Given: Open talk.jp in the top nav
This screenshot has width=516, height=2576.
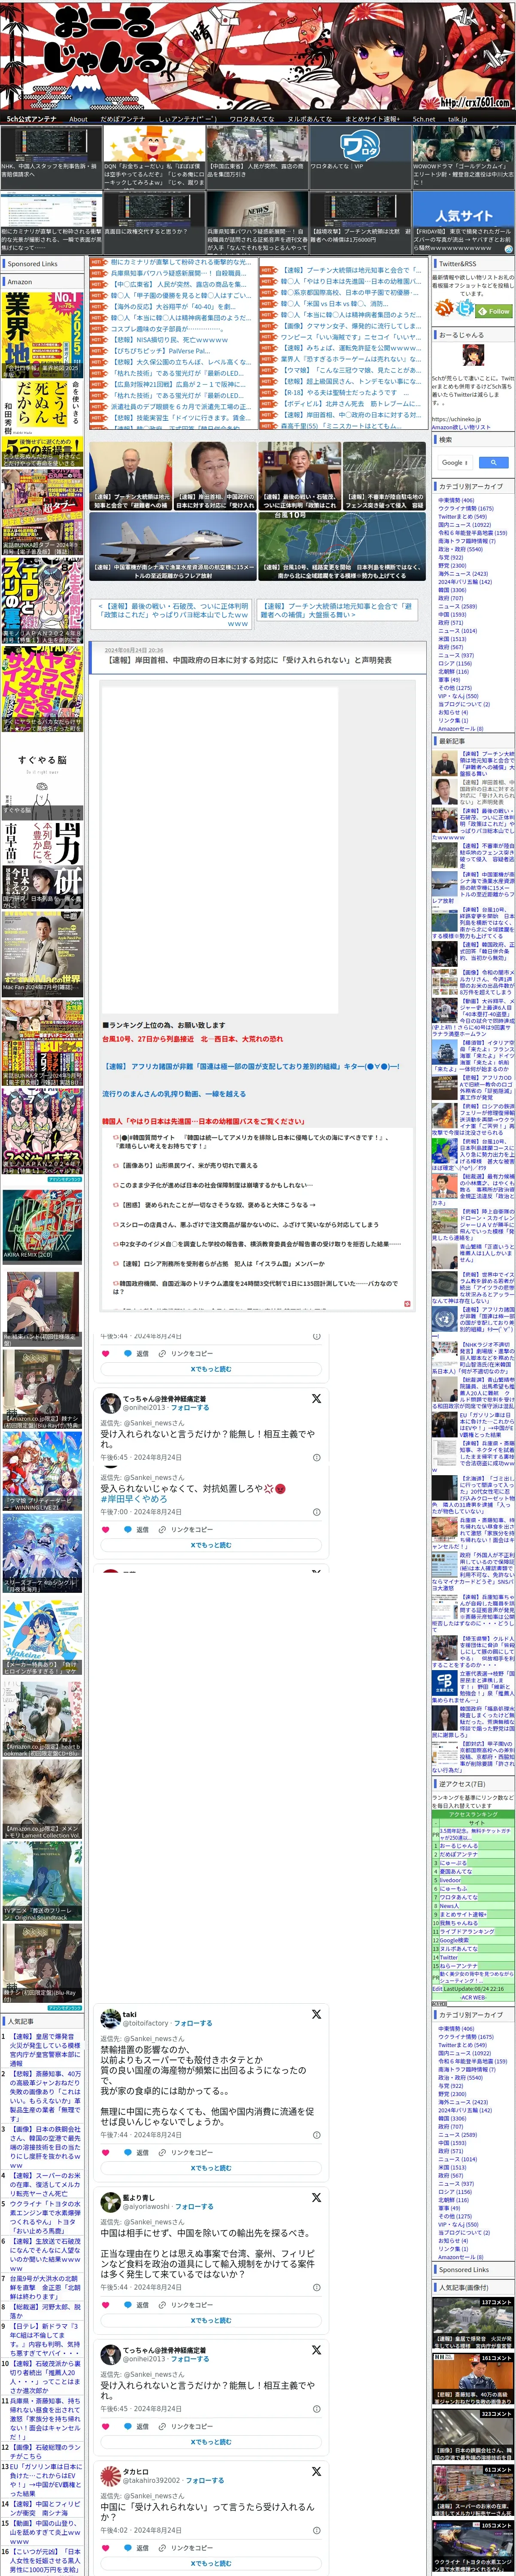Looking at the screenshot, I should 457,119.
